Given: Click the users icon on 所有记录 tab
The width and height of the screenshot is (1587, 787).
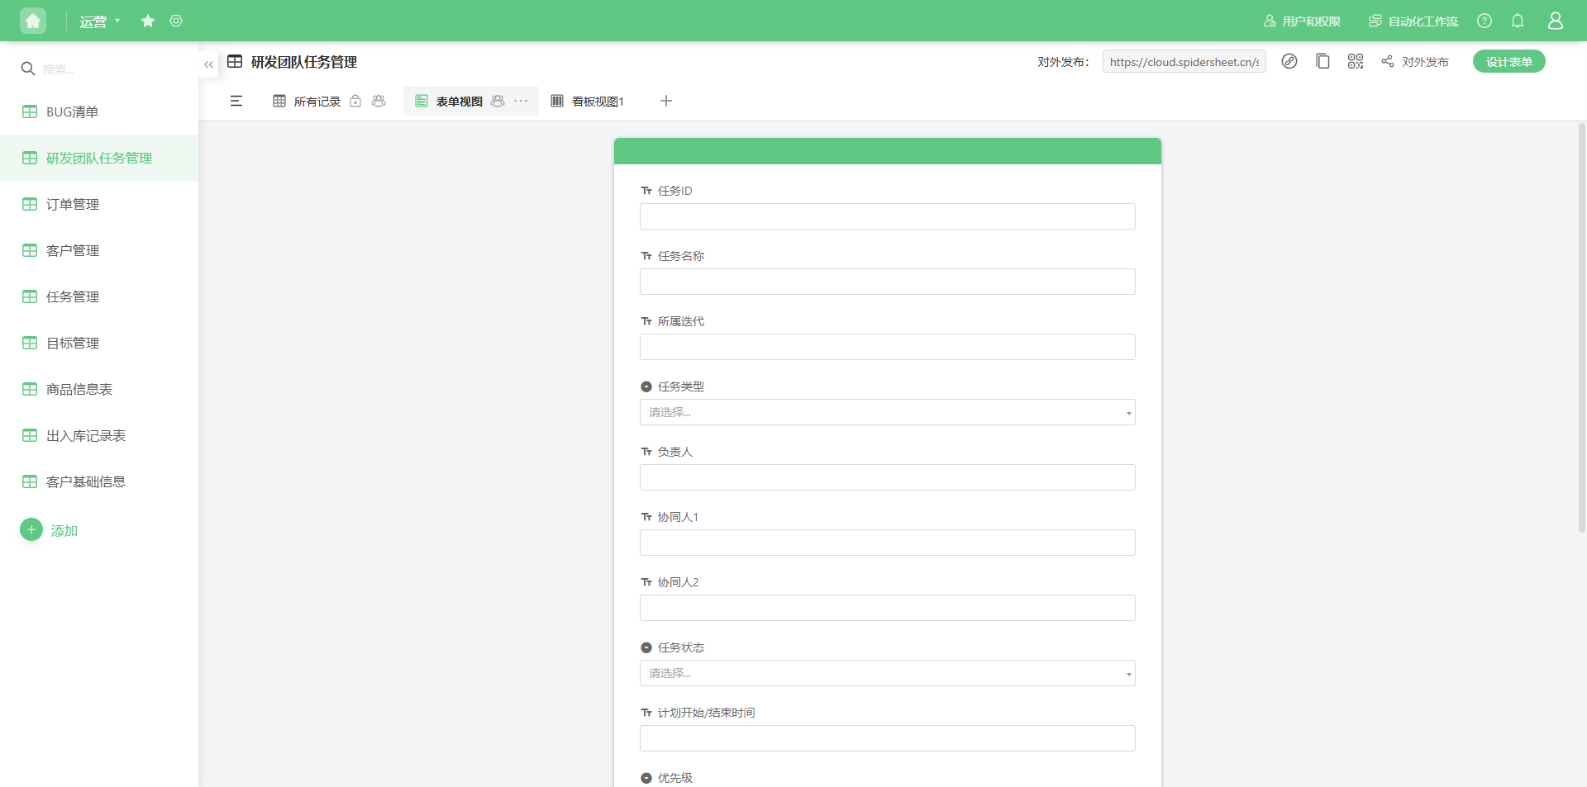Looking at the screenshot, I should (x=379, y=101).
